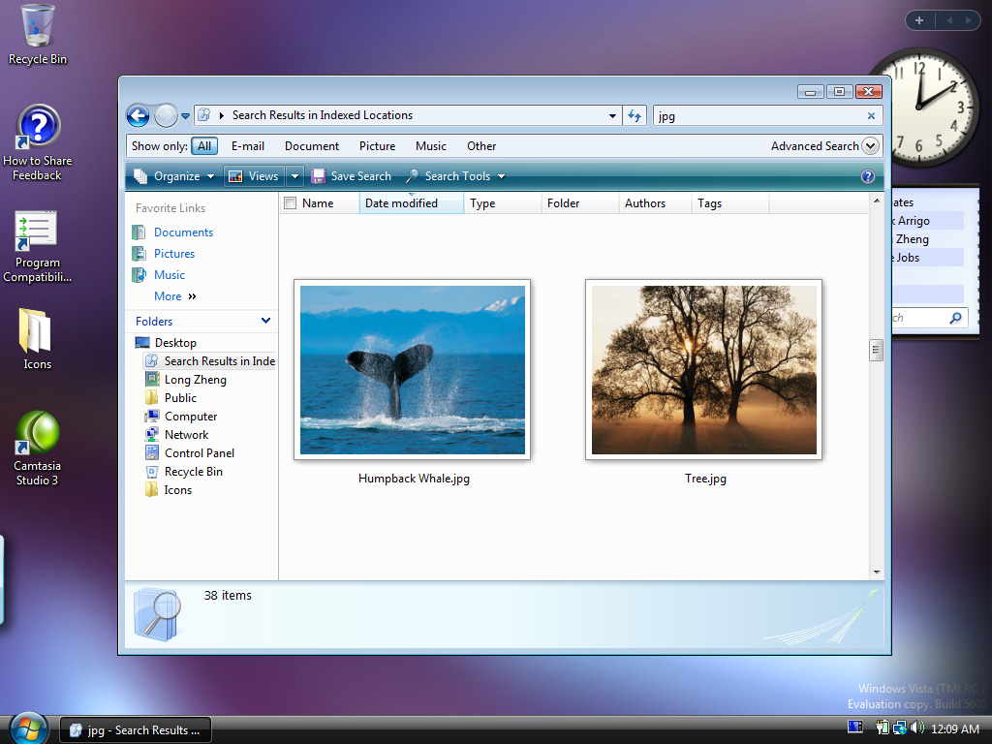This screenshot has height=744, width=992.
Task: Filter results to E-mail only
Action: [x=248, y=146]
